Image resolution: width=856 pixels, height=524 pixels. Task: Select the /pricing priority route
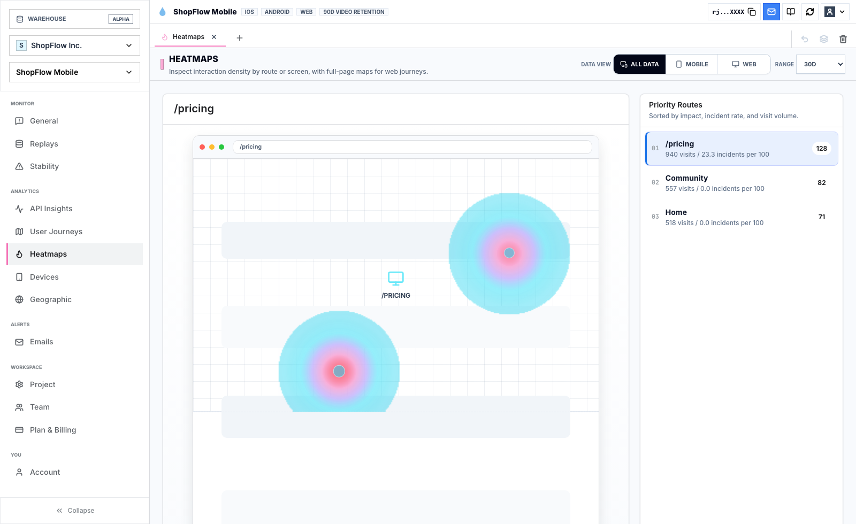pyautogui.click(x=742, y=149)
